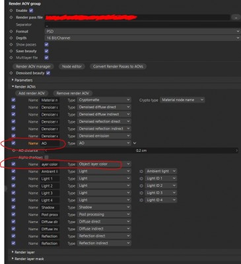Click Remove render AOV button

click(x=73, y=93)
